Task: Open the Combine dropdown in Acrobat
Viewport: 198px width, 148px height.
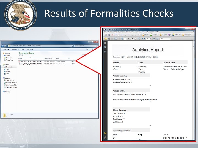Action: [x=154, y=35]
